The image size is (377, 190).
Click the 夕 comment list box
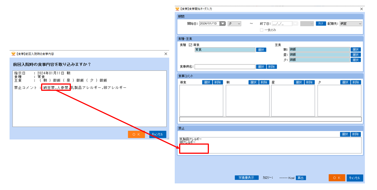(340, 101)
